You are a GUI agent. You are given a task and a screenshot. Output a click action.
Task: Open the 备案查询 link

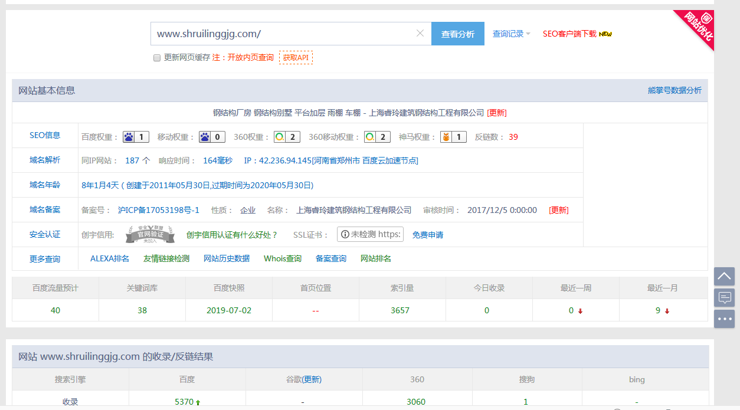point(331,258)
